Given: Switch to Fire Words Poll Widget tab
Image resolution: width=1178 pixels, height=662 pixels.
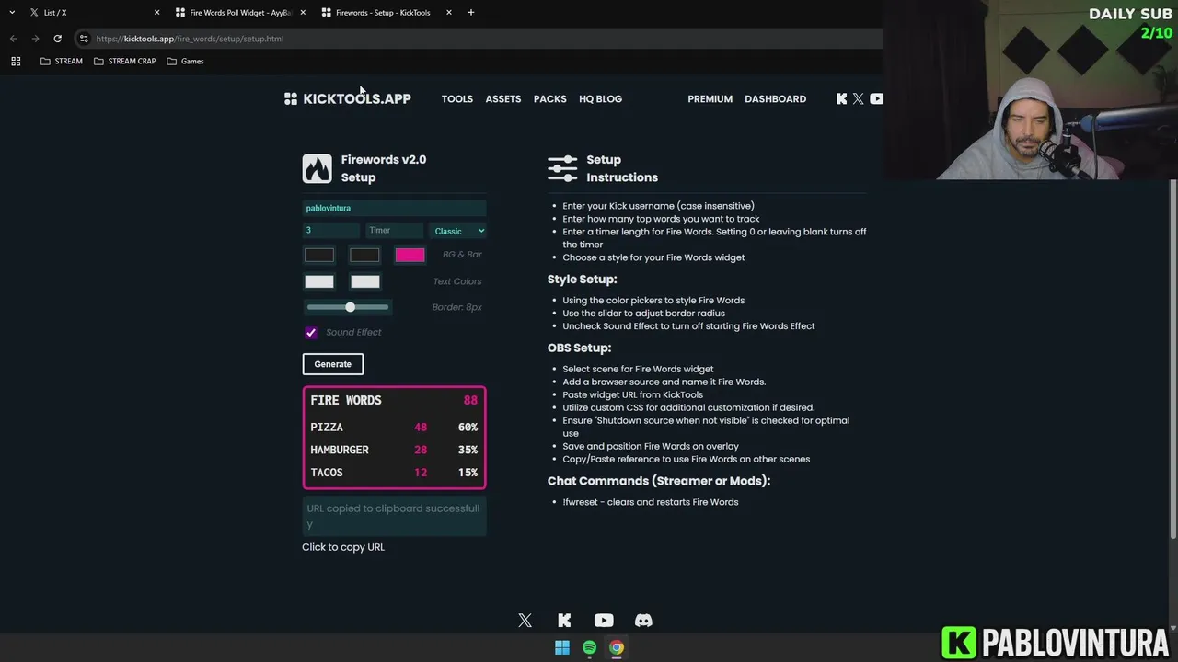Looking at the screenshot, I should point(239,12).
